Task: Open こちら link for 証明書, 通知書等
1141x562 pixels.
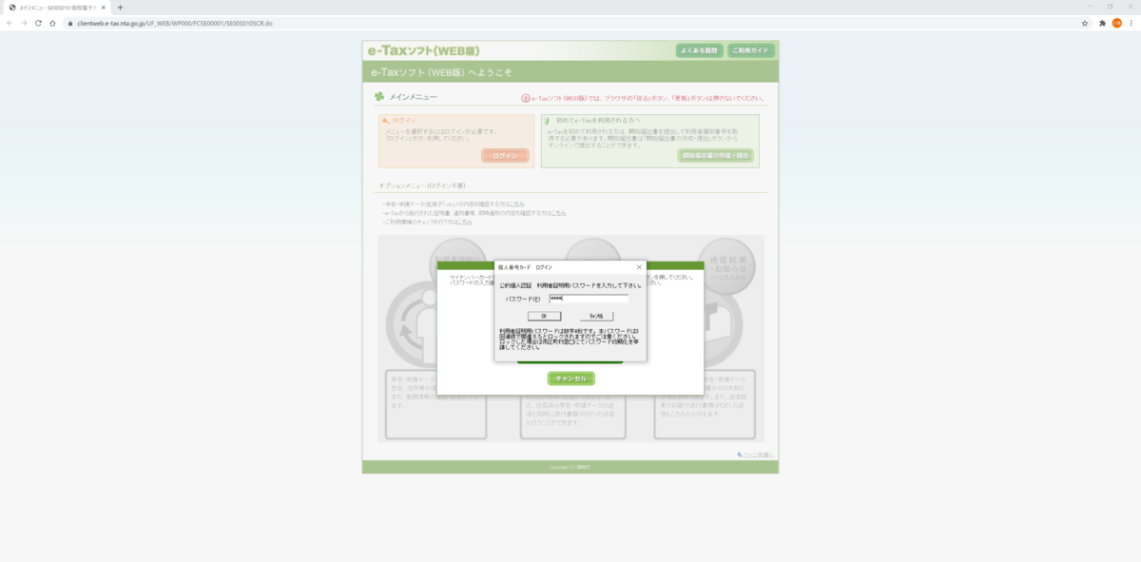Action: point(556,213)
